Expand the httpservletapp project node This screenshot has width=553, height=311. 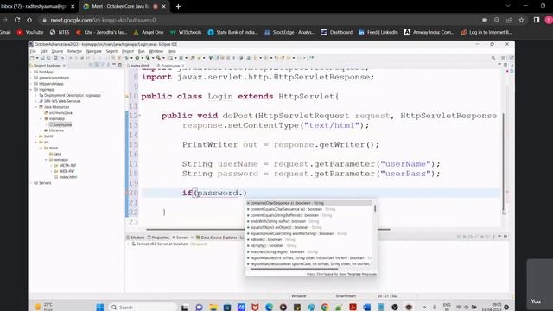point(31,84)
